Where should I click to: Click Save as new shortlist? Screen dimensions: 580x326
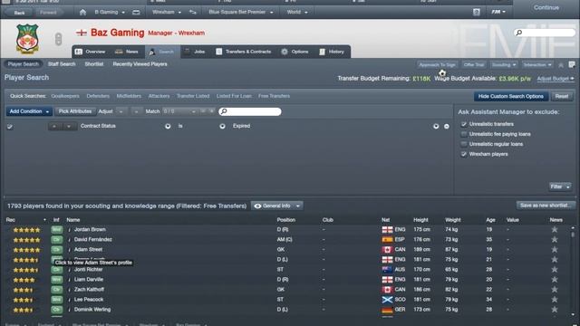pos(546,206)
